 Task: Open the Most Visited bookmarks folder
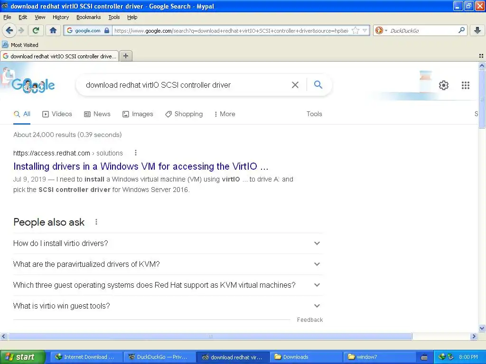[x=20, y=45]
